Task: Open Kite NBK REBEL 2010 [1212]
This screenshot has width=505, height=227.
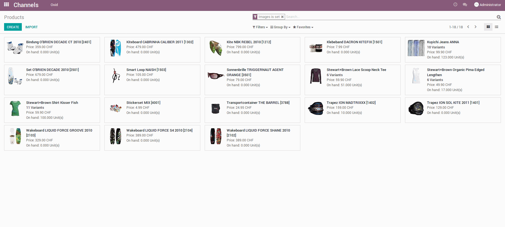Action: coord(249,42)
